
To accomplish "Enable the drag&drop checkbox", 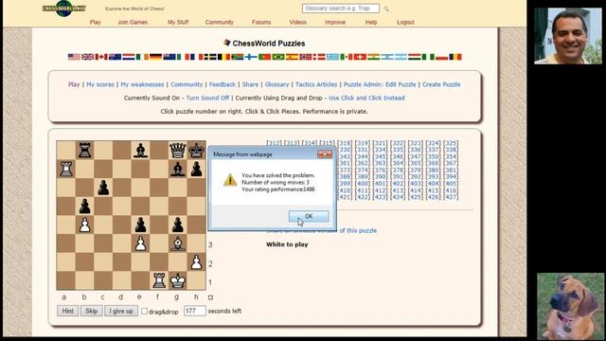I will point(144,311).
